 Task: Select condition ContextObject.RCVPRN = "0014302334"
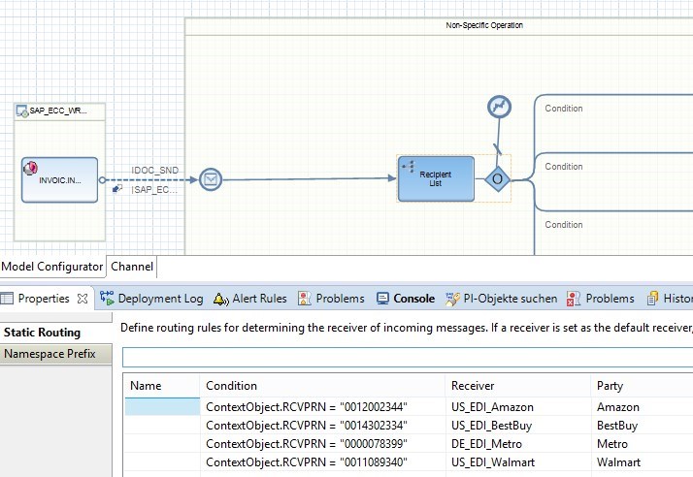(x=307, y=426)
